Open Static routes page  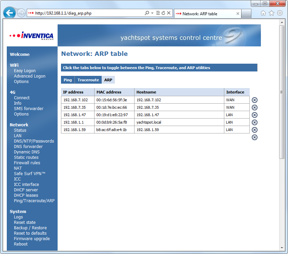[26, 157]
